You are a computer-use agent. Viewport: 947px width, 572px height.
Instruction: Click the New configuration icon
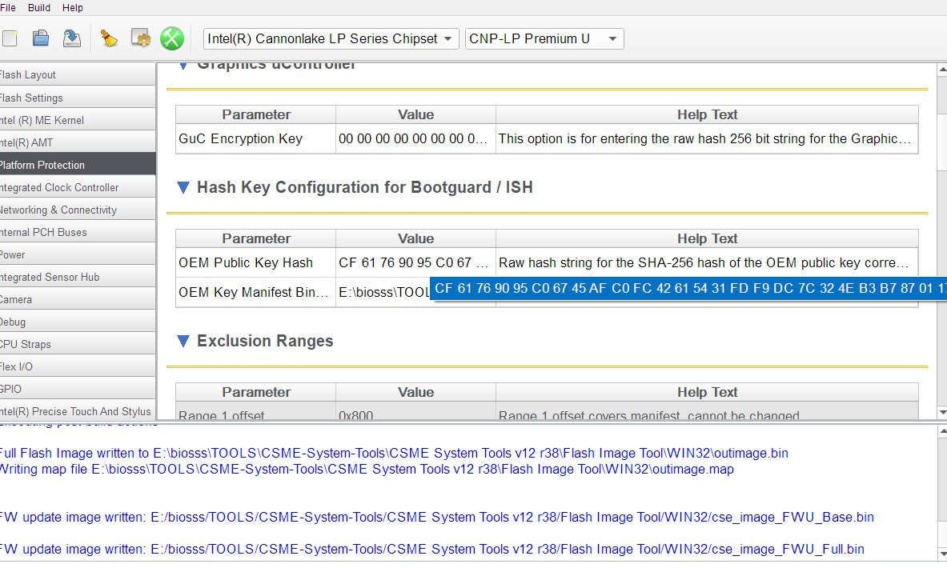click(x=9, y=38)
